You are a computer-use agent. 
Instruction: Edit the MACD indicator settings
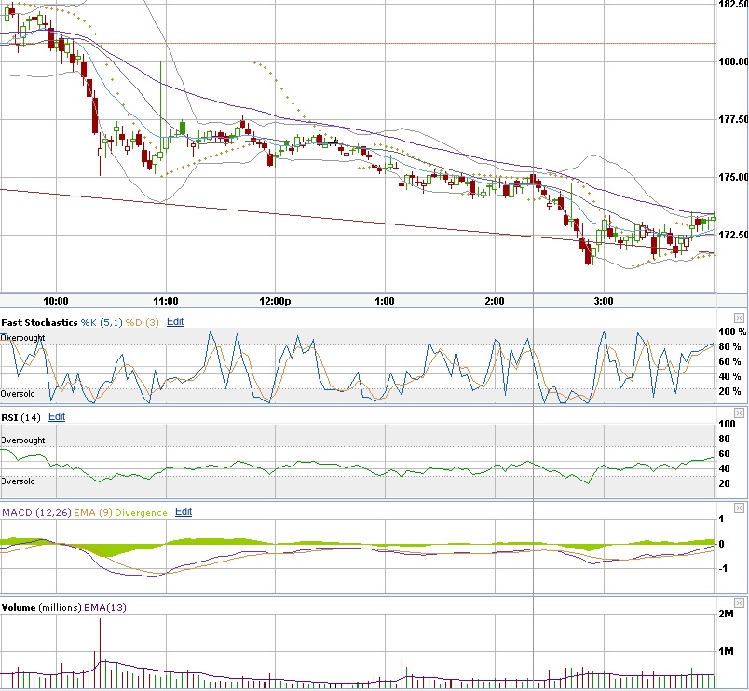pyautogui.click(x=184, y=511)
